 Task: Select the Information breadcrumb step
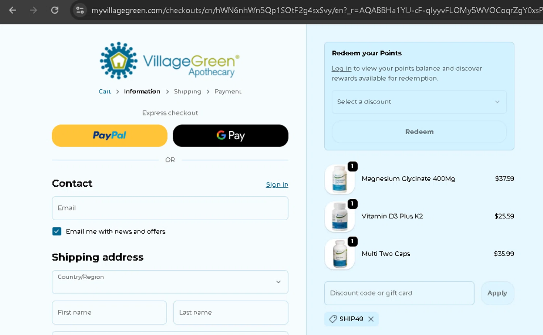click(142, 92)
